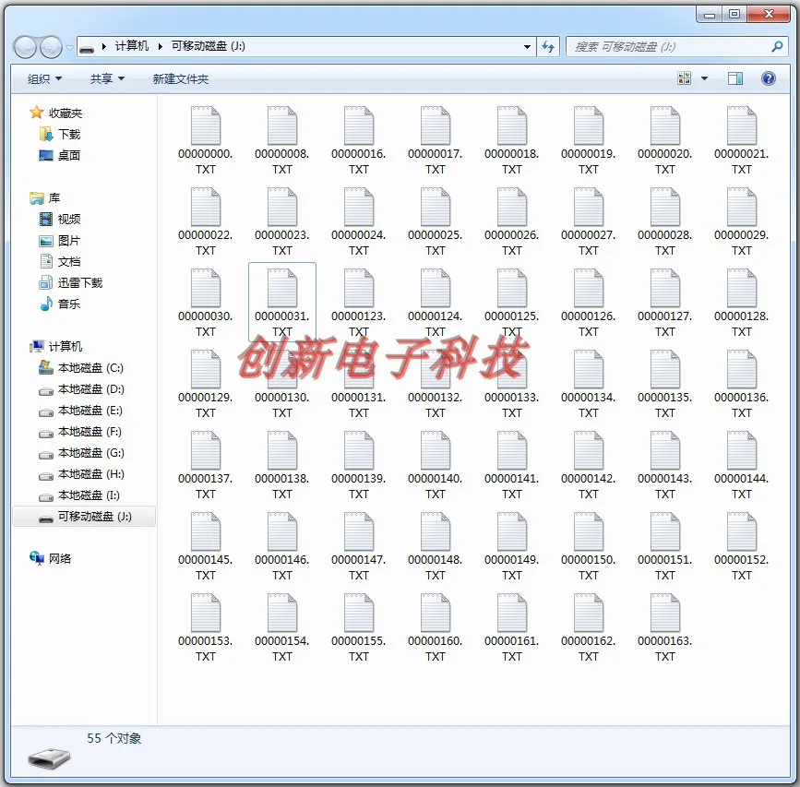
Task: Change view with the view icon button
Action: tap(684, 78)
